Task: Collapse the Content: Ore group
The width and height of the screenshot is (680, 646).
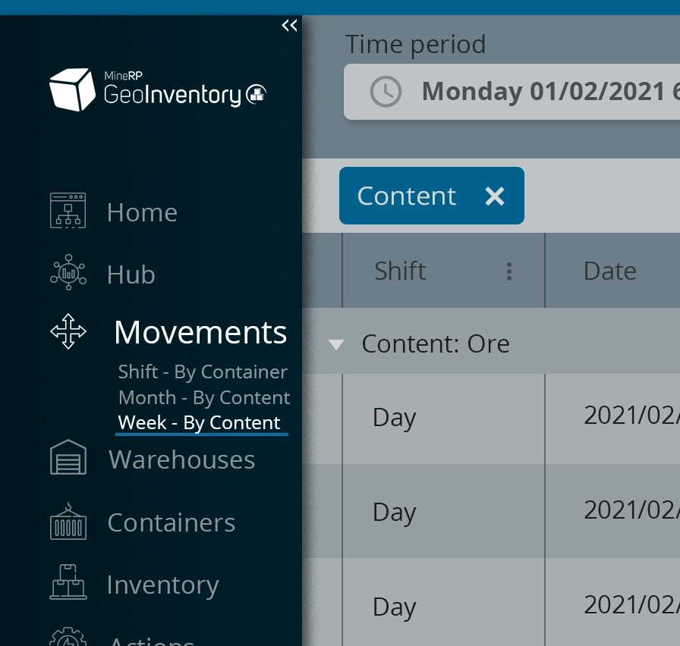Action: [335, 345]
